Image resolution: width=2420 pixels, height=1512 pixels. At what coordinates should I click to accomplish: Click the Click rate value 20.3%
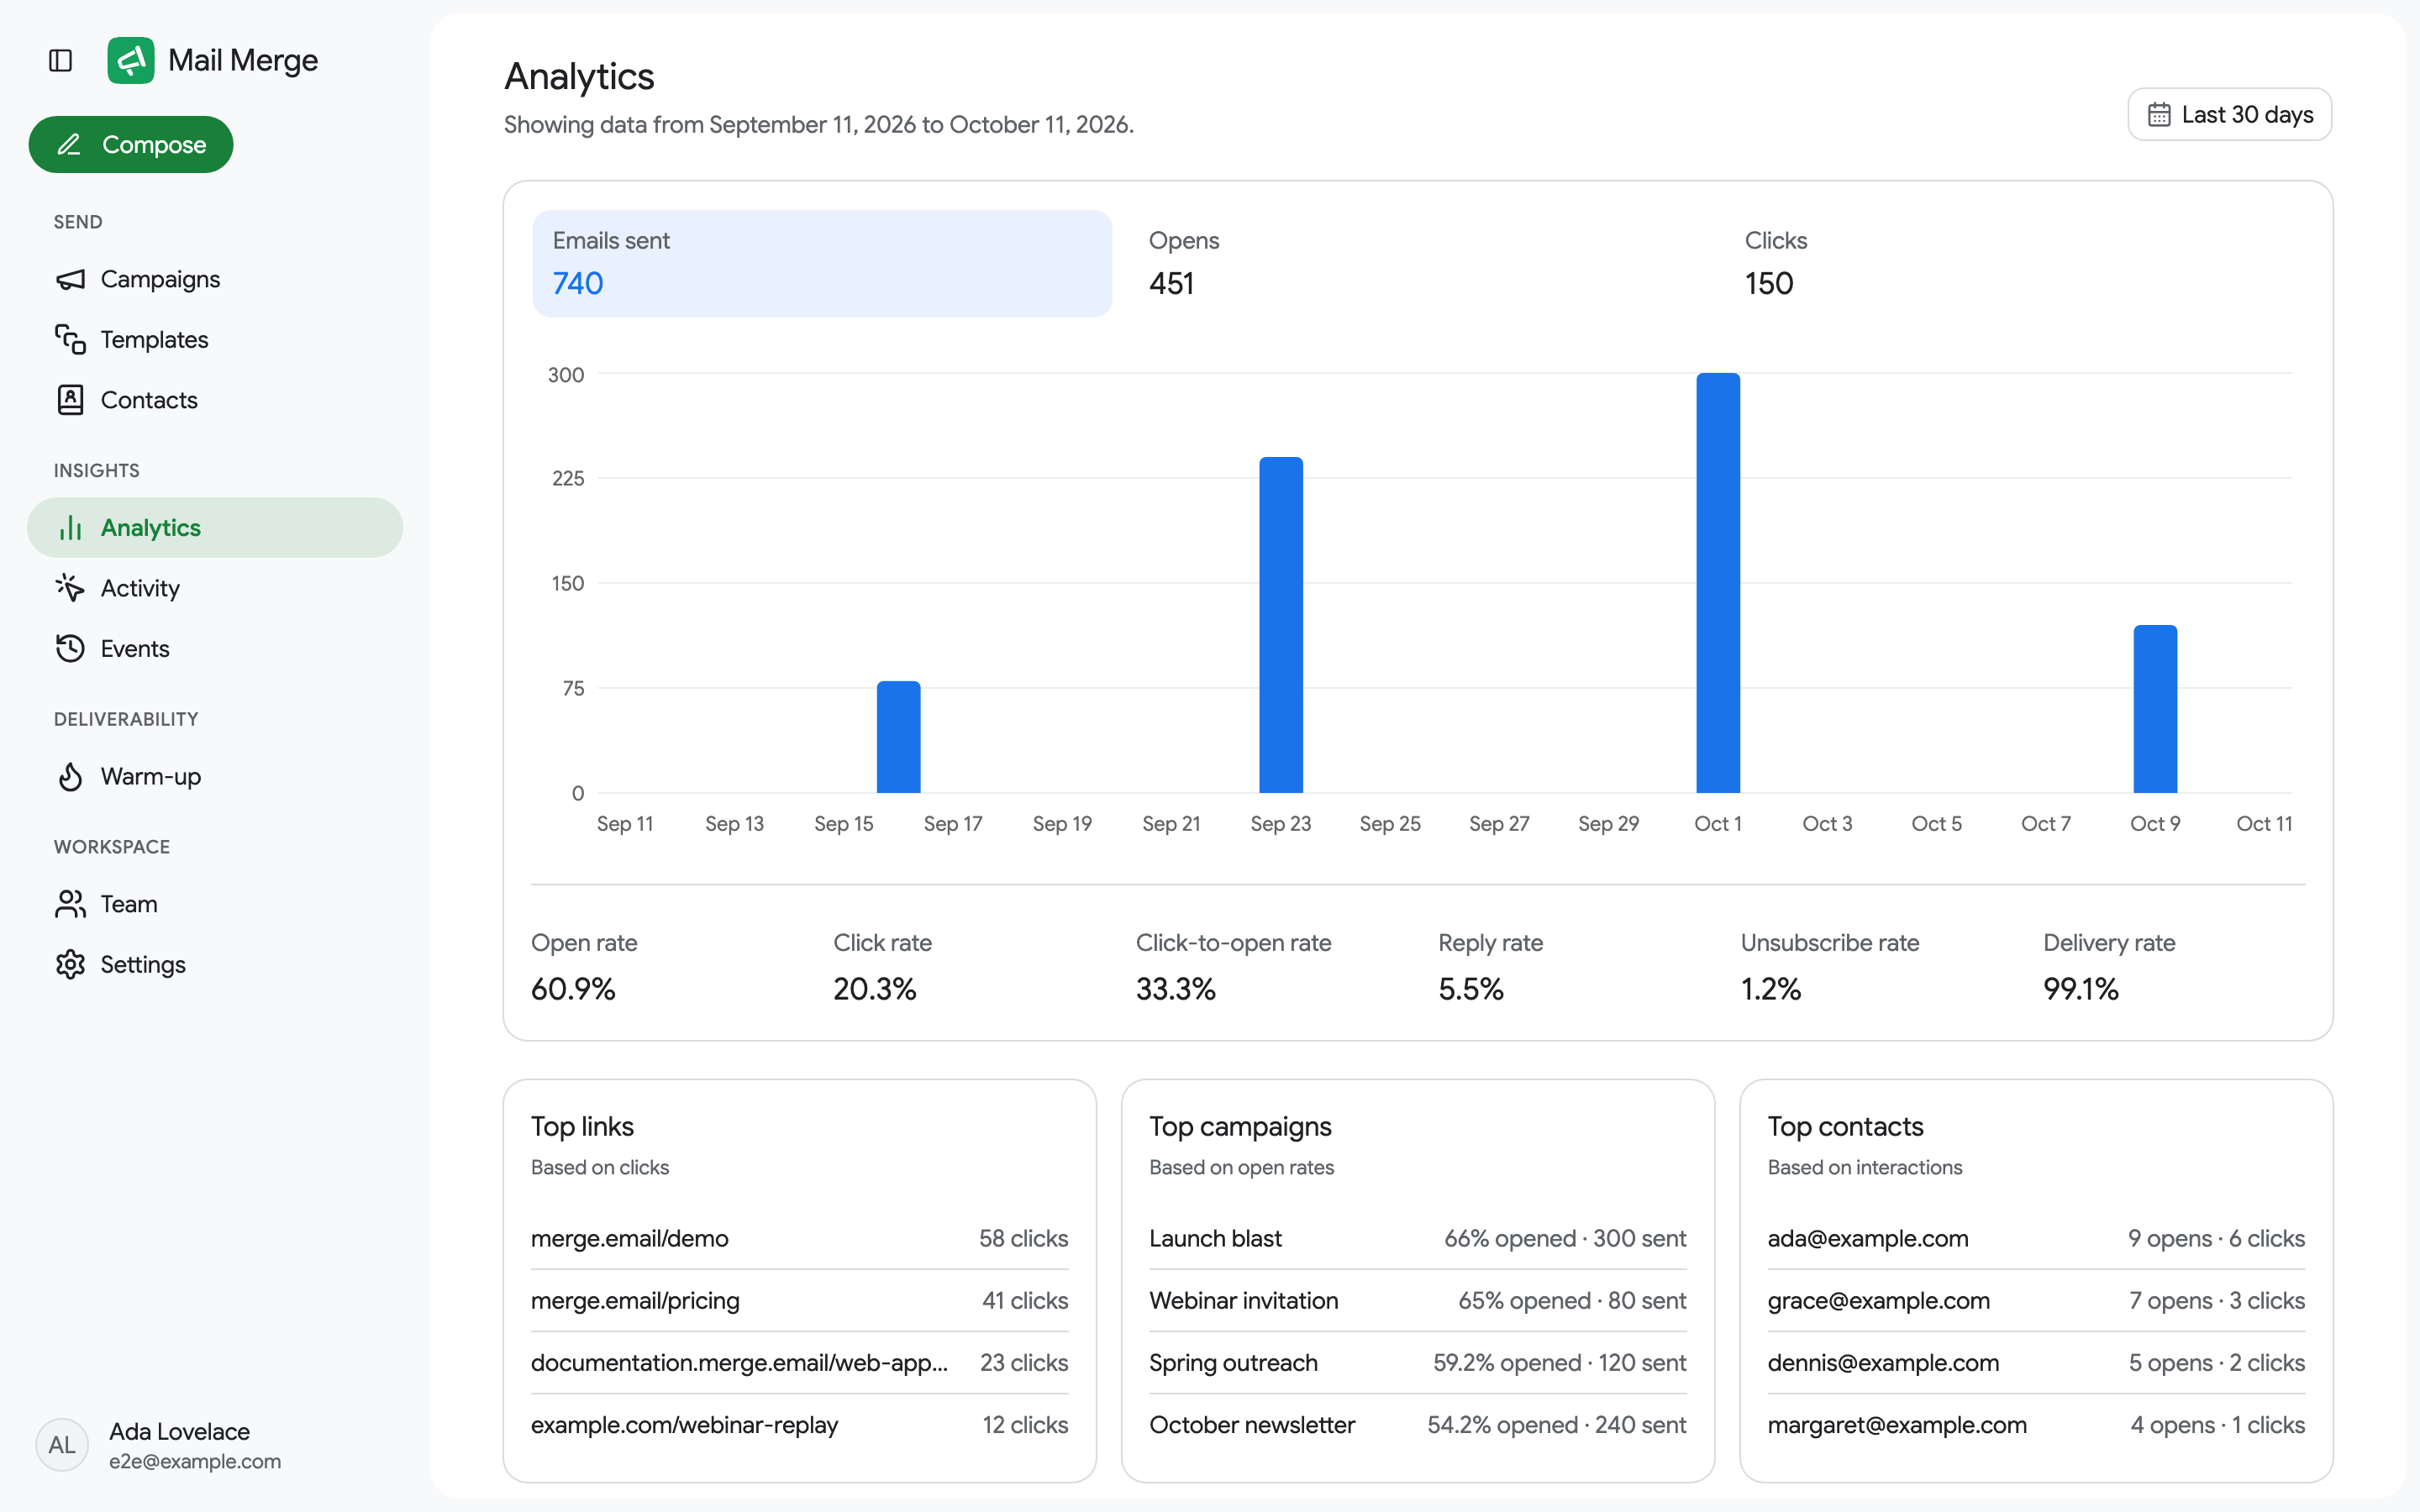tap(875, 989)
